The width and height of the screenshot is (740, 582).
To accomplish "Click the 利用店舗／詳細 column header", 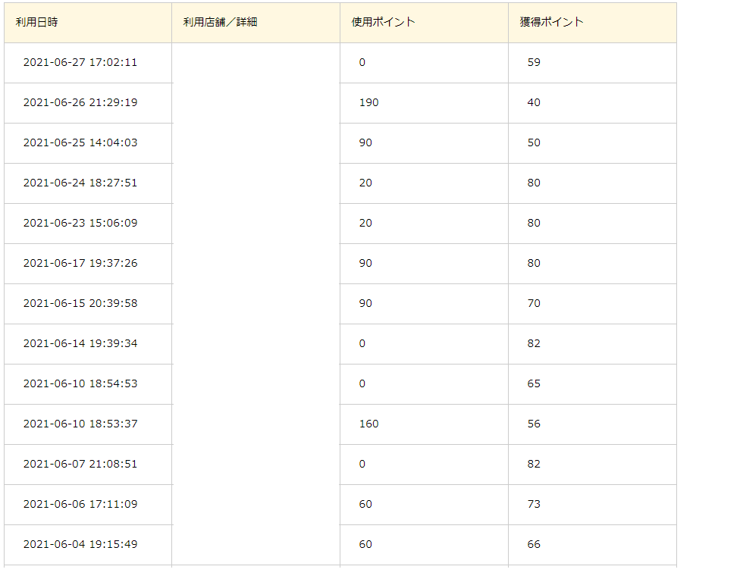I will click(x=220, y=22).
